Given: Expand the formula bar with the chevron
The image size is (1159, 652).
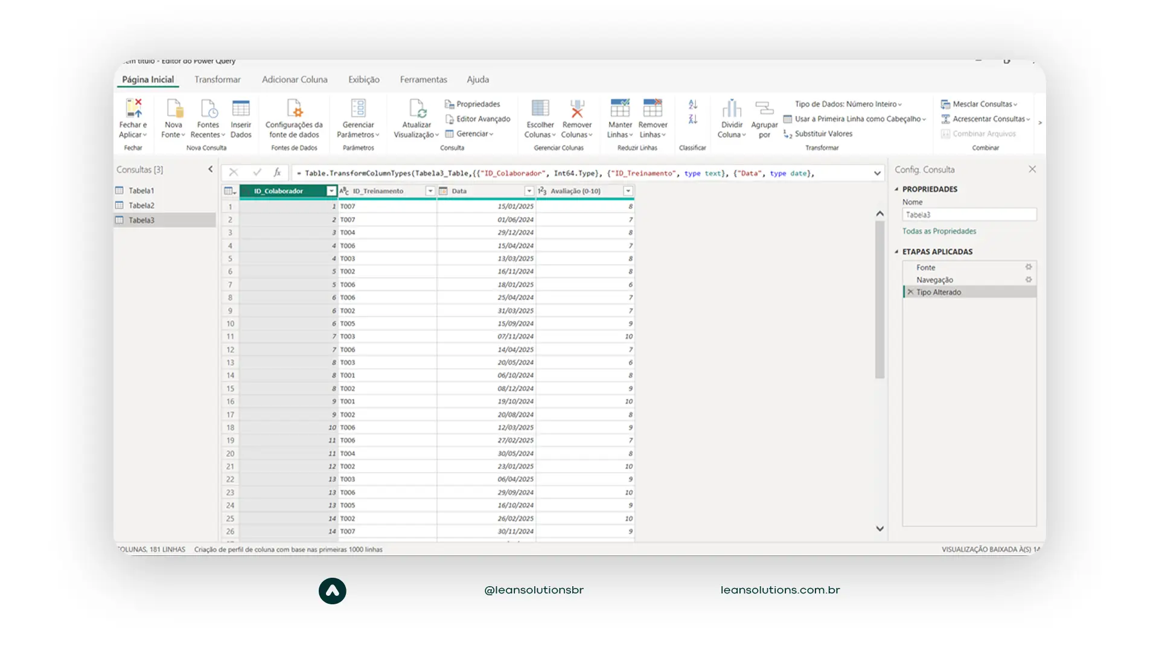Looking at the screenshot, I should pos(877,173).
